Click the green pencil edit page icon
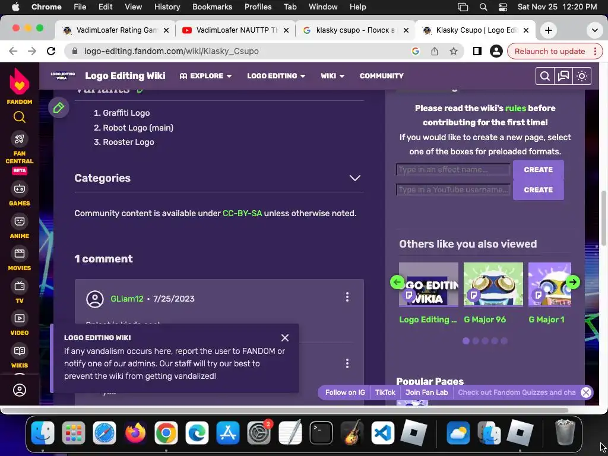 (59, 107)
